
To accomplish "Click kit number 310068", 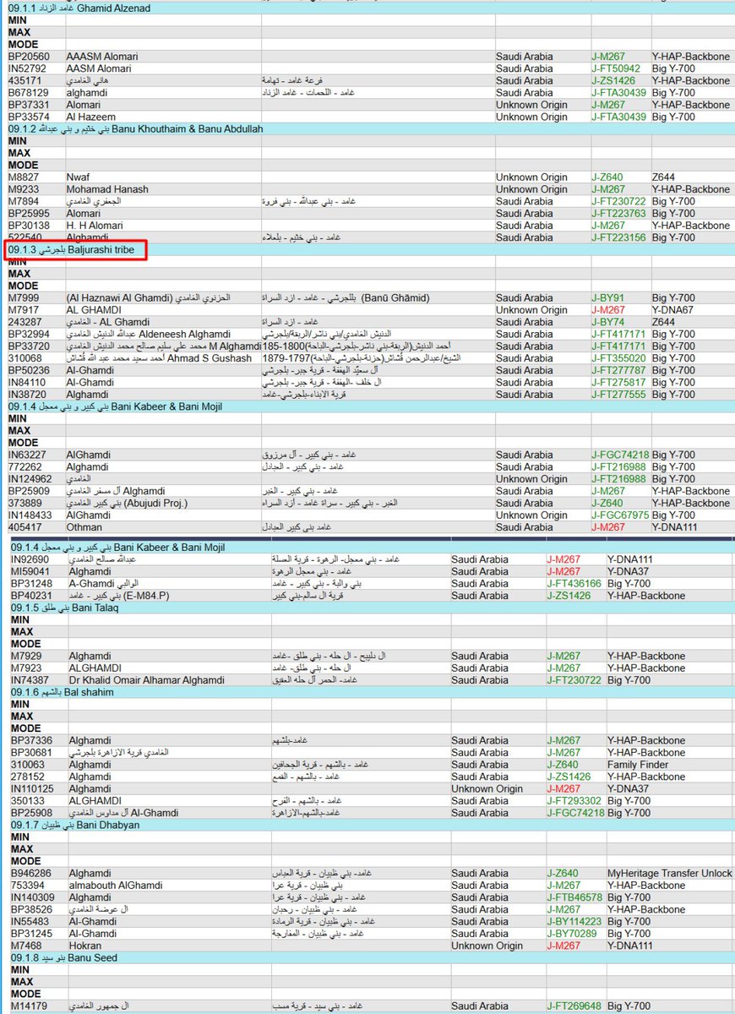I will 25,358.
